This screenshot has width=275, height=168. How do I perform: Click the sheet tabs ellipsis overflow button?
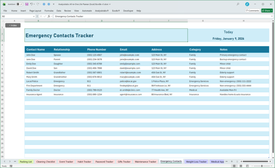point(15,161)
